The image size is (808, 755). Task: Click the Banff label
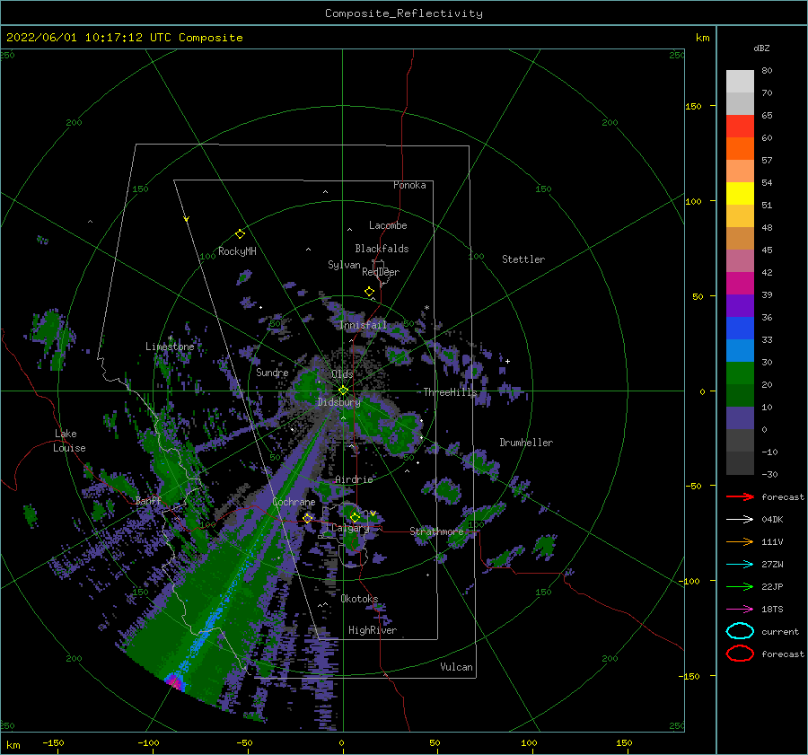click(x=148, y=501)
